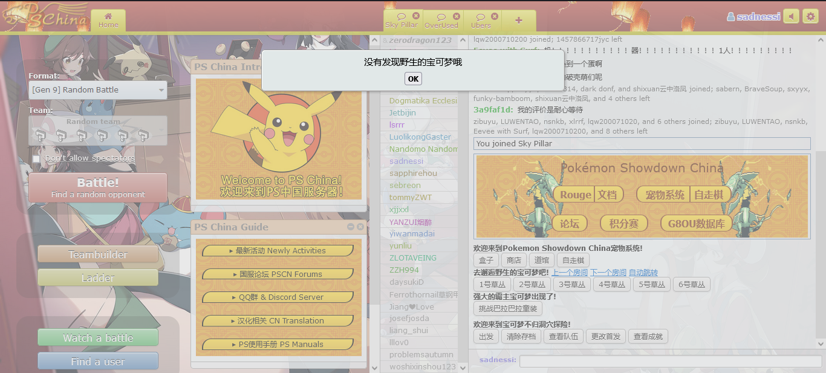Click the chat message input box
This screenshot has height=373, width=826.
click(x=670, y=361)
